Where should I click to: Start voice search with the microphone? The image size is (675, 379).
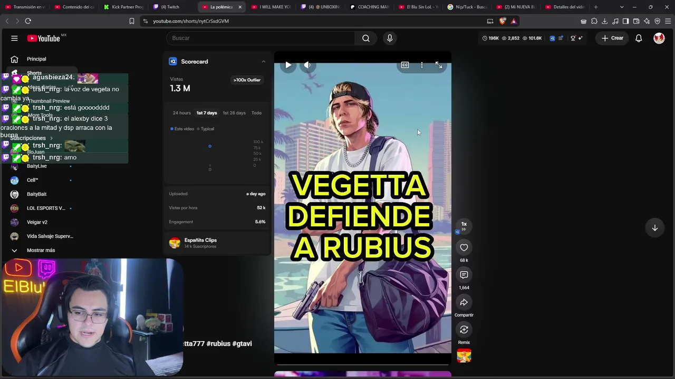[x=390, y=38]
